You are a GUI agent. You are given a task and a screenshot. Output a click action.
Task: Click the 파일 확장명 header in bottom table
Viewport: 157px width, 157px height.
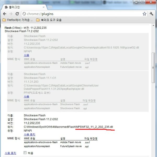pyautogui.click(x=91, y=138)
